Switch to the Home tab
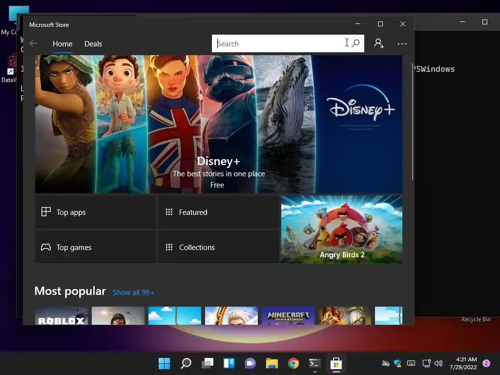Screen dimensions: 500x375 click(x=62, y=43)
